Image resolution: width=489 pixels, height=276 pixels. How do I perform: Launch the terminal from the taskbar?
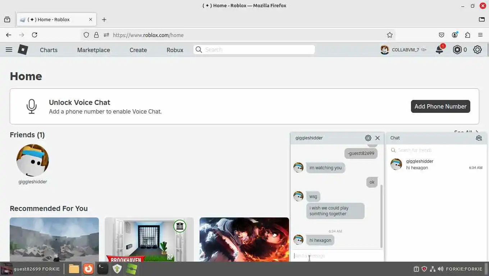102,269
